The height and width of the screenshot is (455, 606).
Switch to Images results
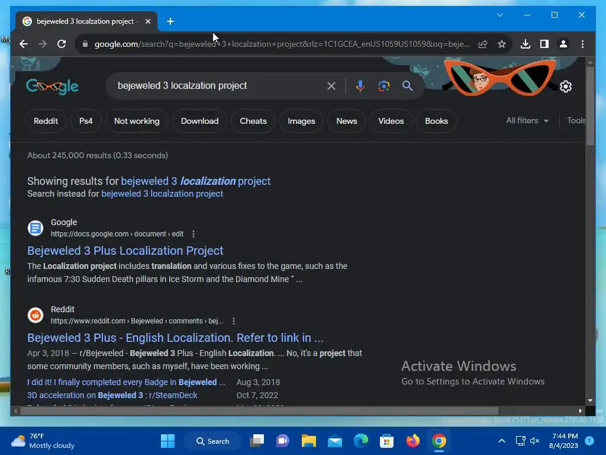301,121
